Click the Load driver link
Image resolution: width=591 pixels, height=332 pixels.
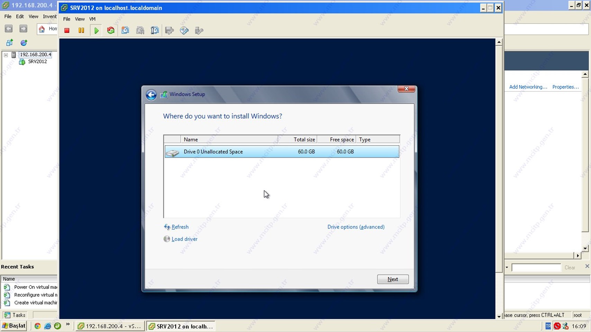pyautogui.click(x=184, y=239)
